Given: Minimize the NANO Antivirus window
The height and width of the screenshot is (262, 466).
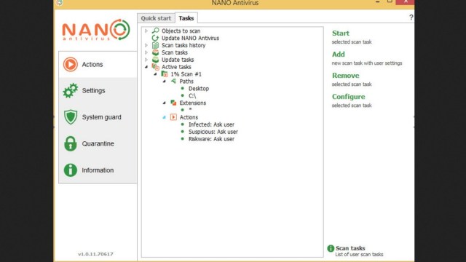Looking at the screenshot, I should (377, 2).
